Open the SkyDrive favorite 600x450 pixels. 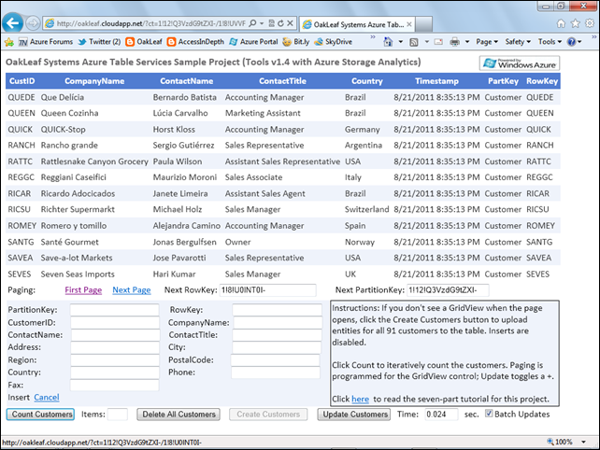point(333,42)
